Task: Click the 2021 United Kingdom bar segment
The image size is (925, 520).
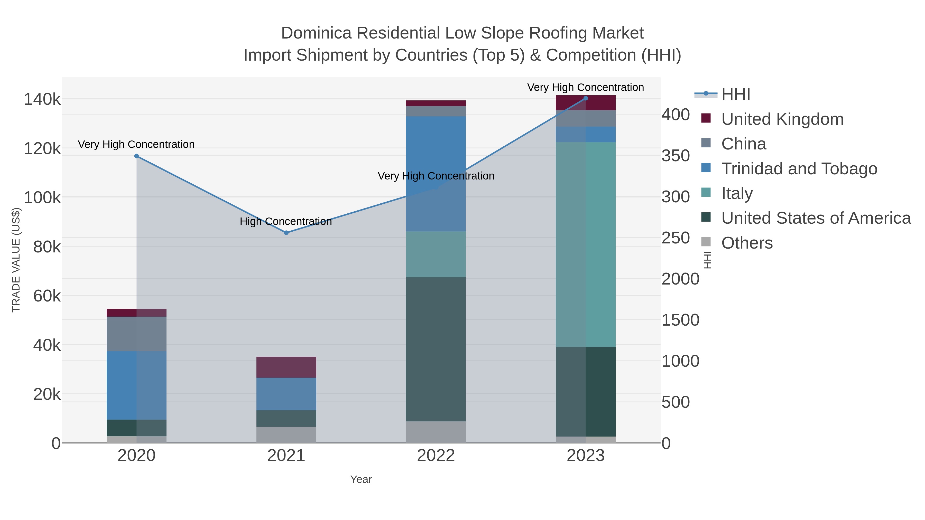Action: (x=286, y=367)
